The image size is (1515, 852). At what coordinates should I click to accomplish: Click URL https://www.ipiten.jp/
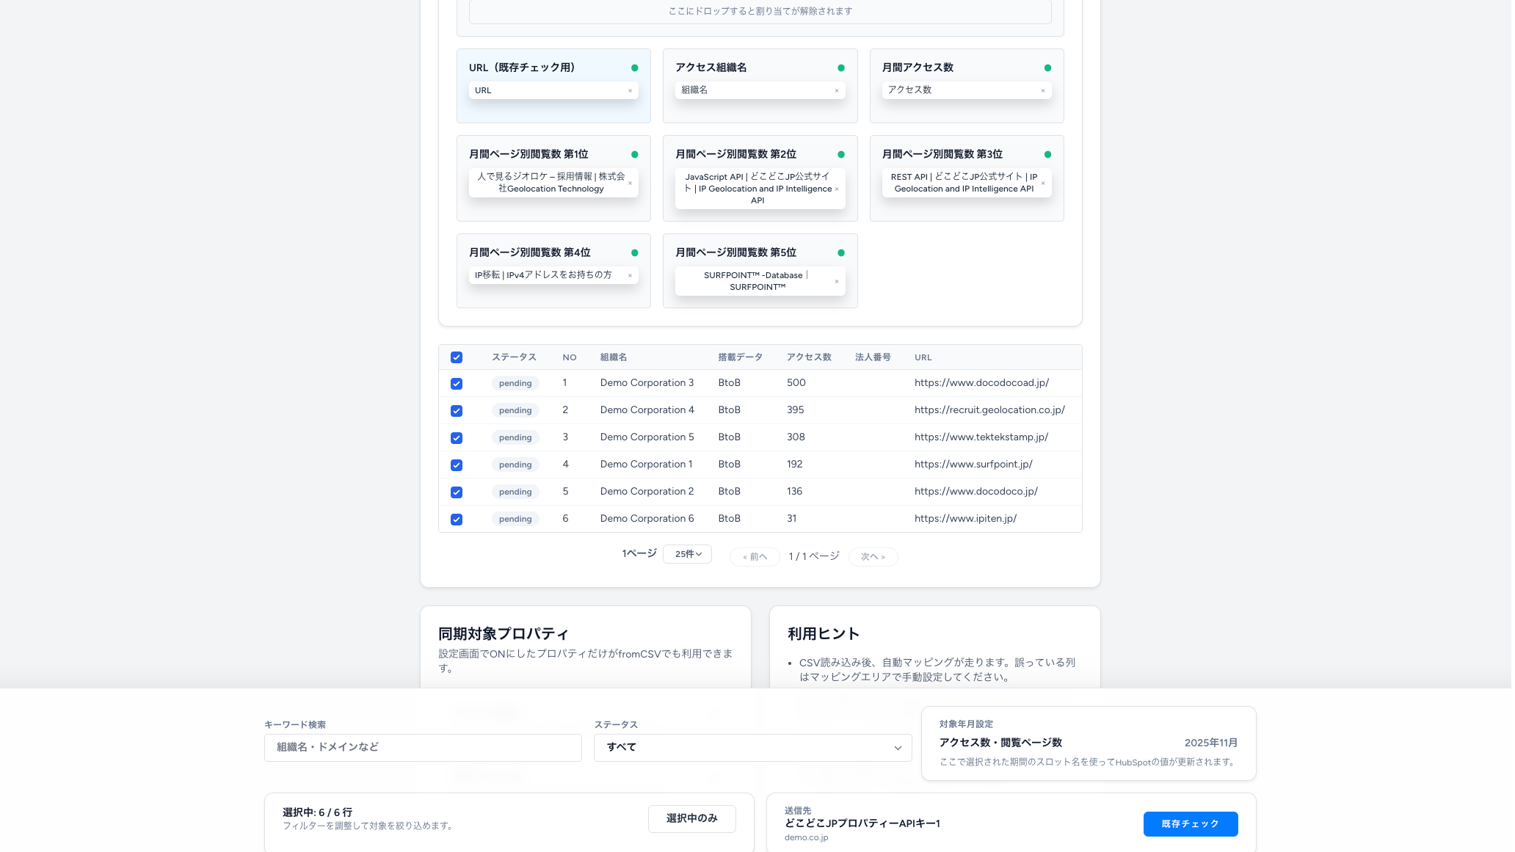[965, 519]
